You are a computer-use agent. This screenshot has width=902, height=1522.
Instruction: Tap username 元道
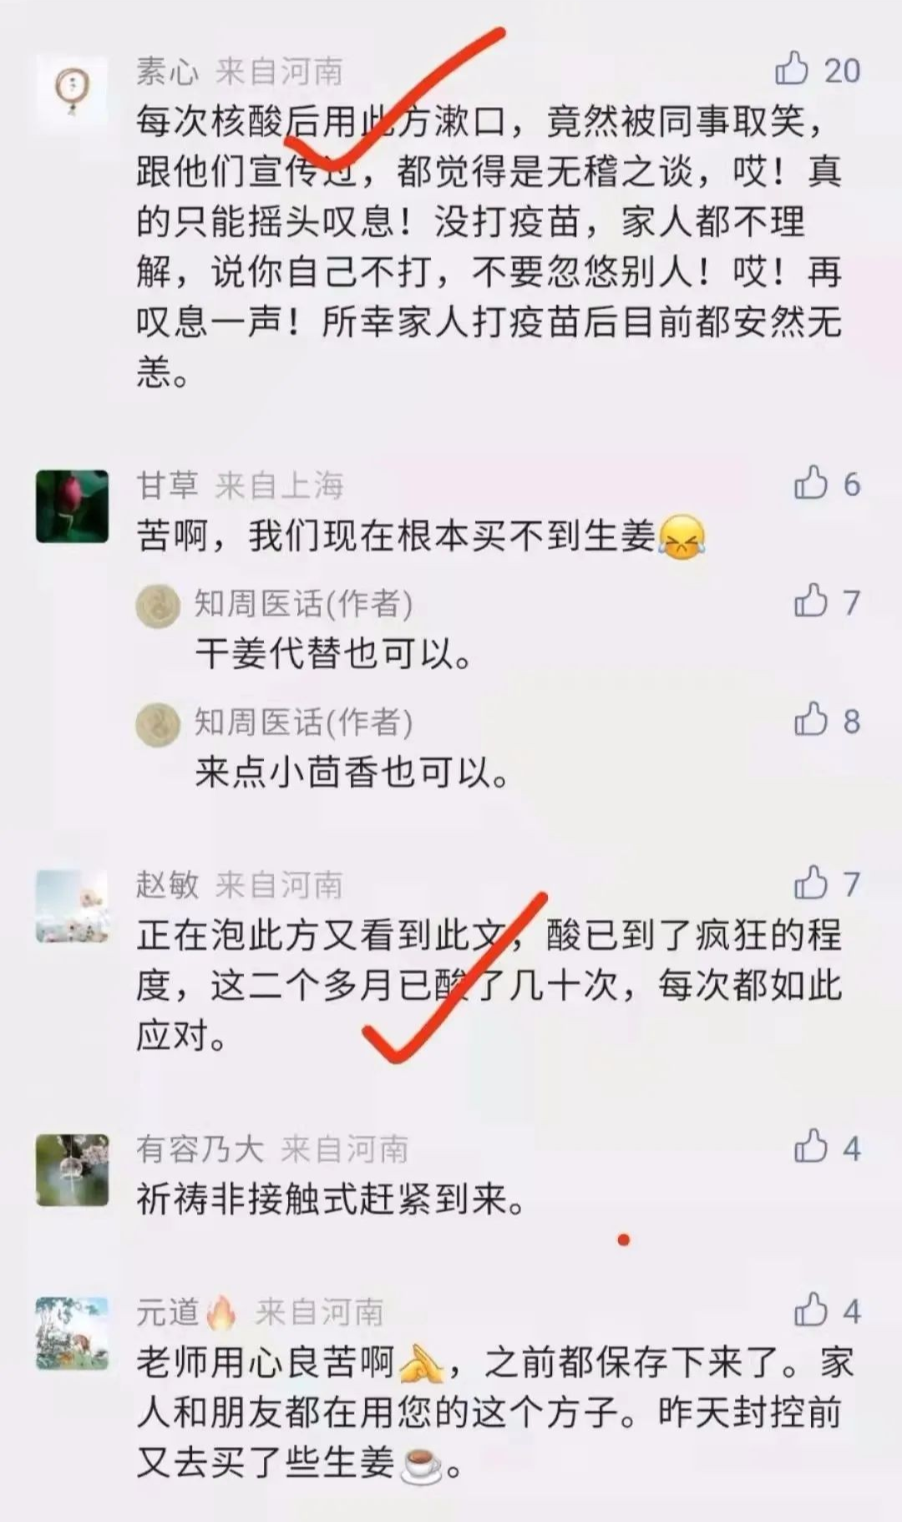[168, 1312]
